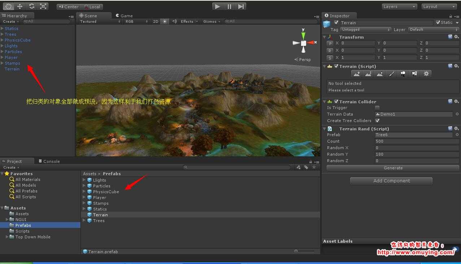Screen dimensions: 461x264
Task: Enable Is Trigger checkbox
Action: [377, 108]
